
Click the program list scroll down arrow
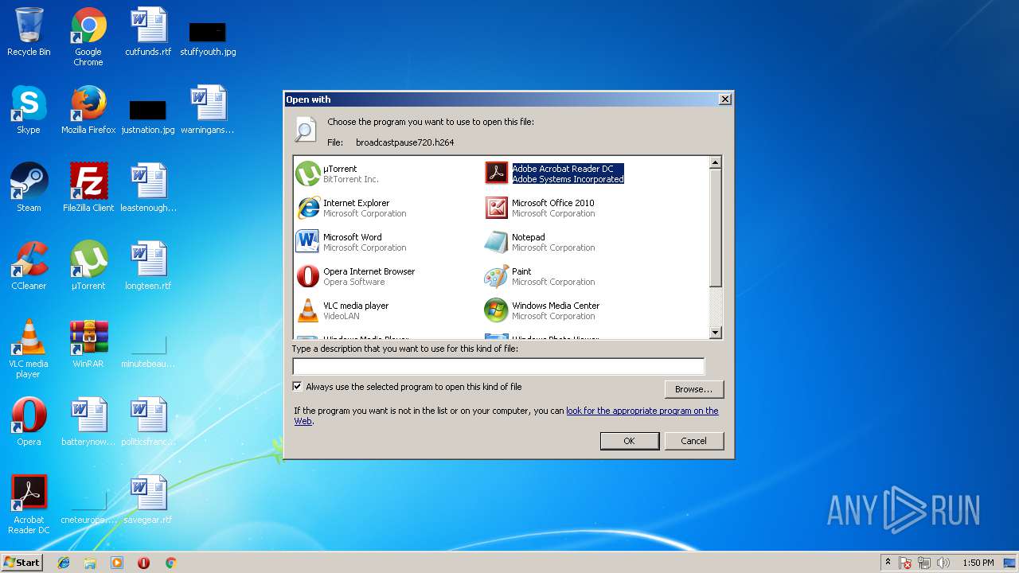(x=715, y=333)
